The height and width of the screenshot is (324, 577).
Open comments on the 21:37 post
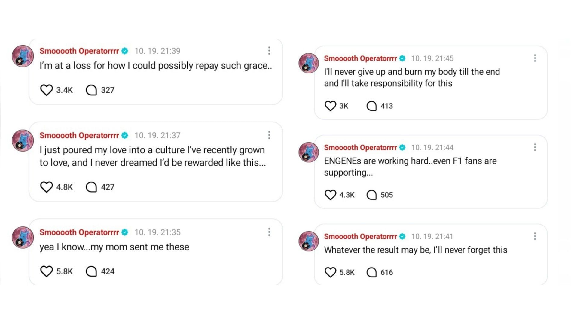91,187
